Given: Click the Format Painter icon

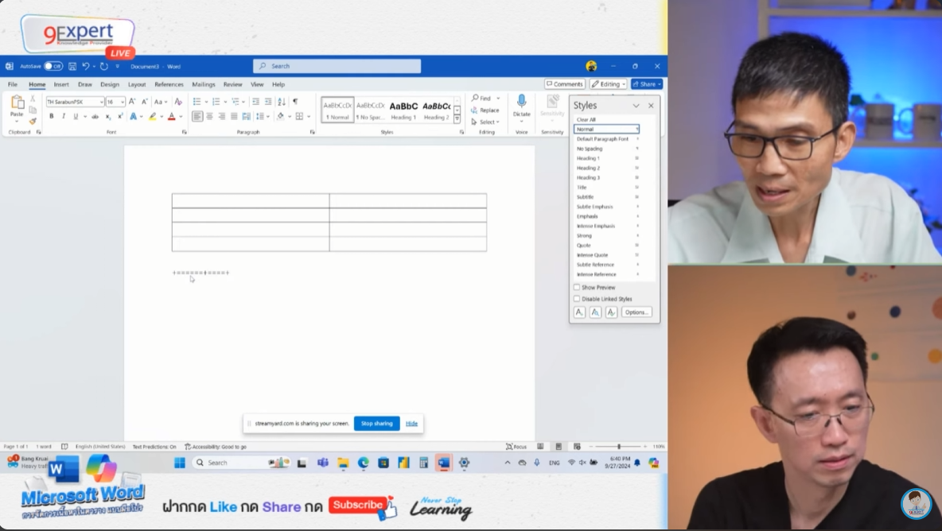Looking at the screenshot, I should click(x=33, y=122).
